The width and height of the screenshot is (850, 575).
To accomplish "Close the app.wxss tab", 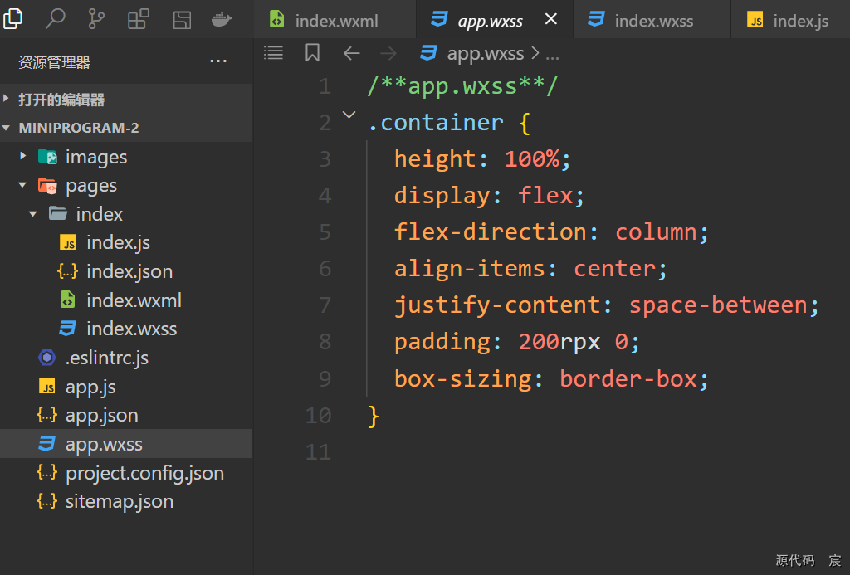I will [x=551, y=19].
